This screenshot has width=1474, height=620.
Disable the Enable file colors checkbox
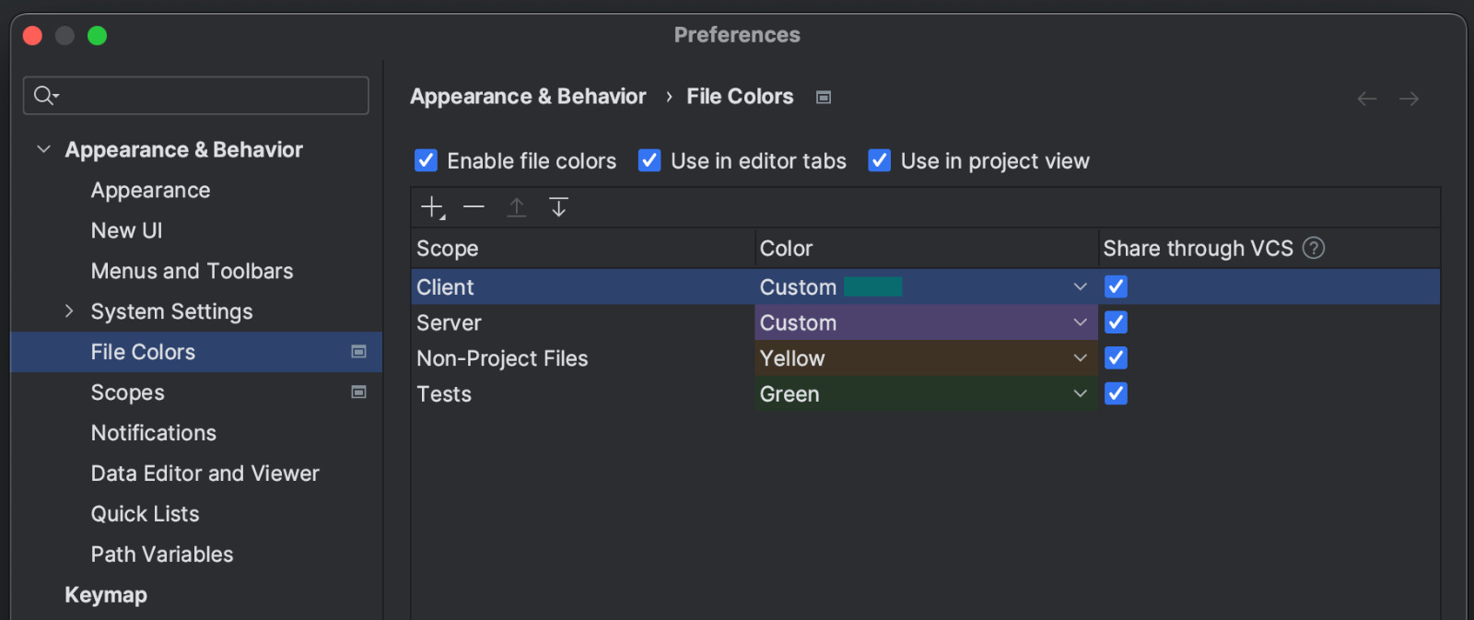tap(426, 160)
